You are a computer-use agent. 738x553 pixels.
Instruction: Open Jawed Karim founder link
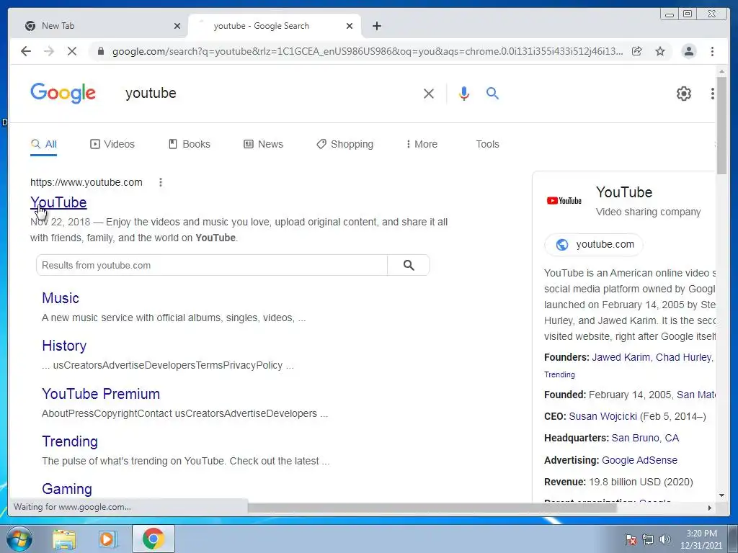pos(621,357)
